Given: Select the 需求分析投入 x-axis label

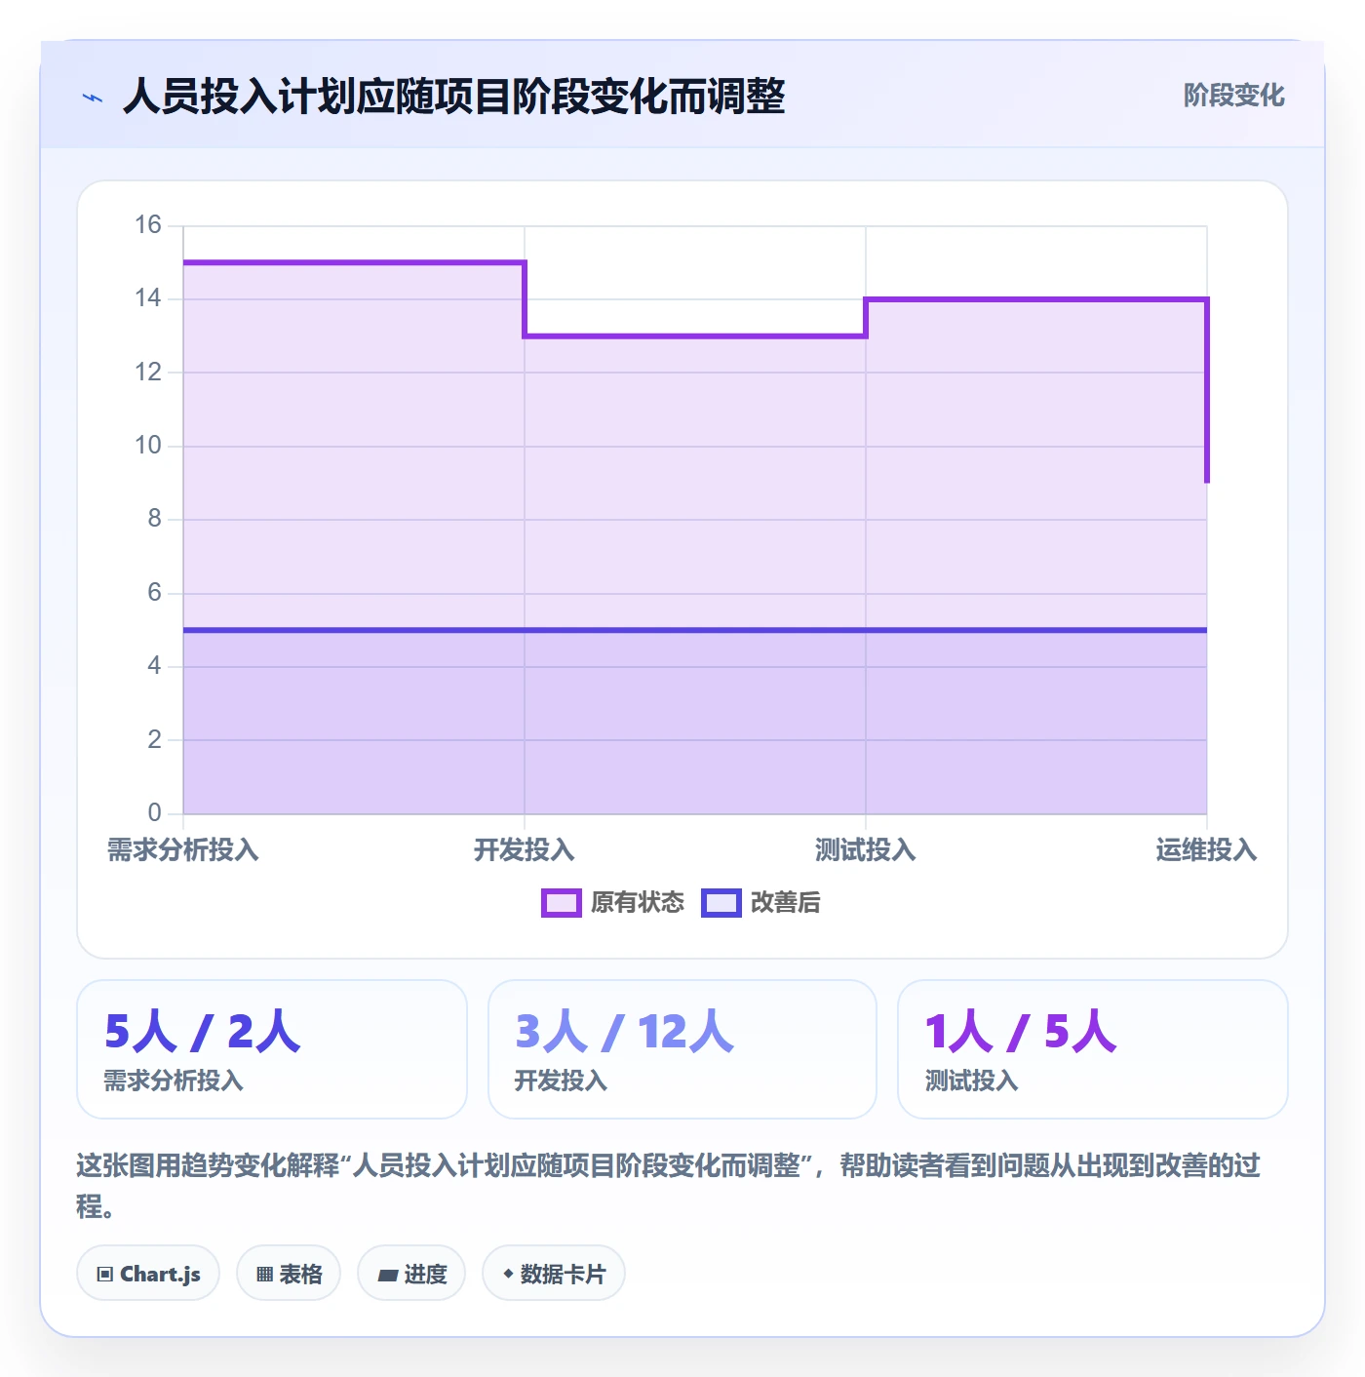Looking at the screenshot, I should tap(183, 850).
